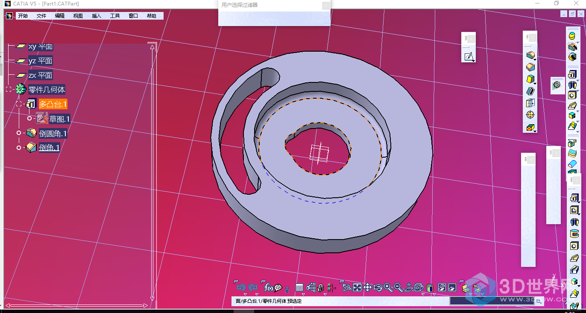Select zx 平面 in the specification tree
This screenshot has width=586, height=313.
(x=41, y=76)
